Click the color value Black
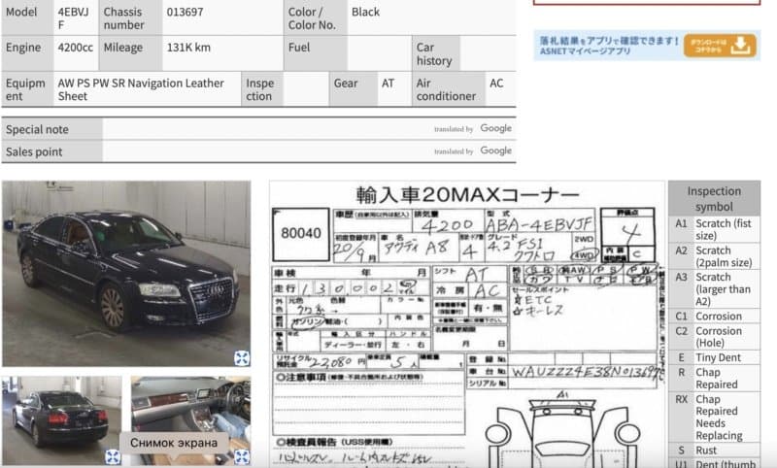This screenshot has height=468, width=777. (x=365, y=12)
